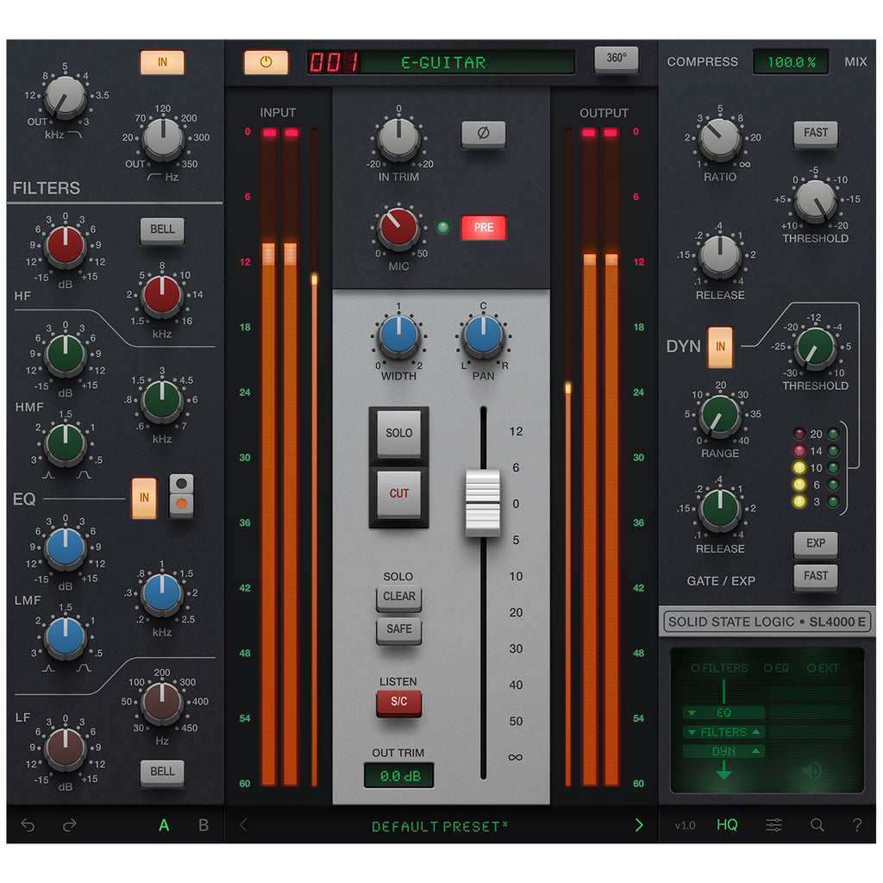Click the high-pass filter Hz knob
The width and height of the screenshot is (883, 883).
(162, 138)
